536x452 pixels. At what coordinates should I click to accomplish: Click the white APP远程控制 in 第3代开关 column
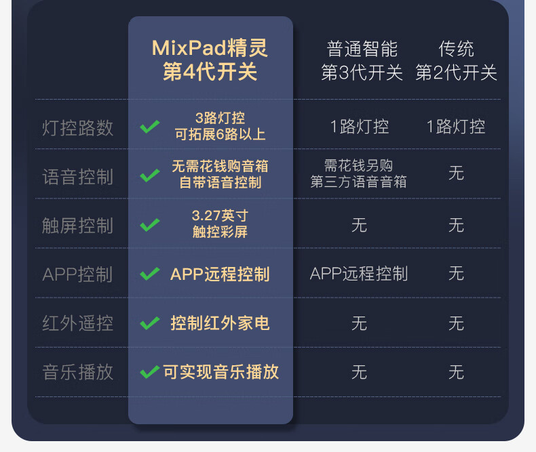click(359, 274)
